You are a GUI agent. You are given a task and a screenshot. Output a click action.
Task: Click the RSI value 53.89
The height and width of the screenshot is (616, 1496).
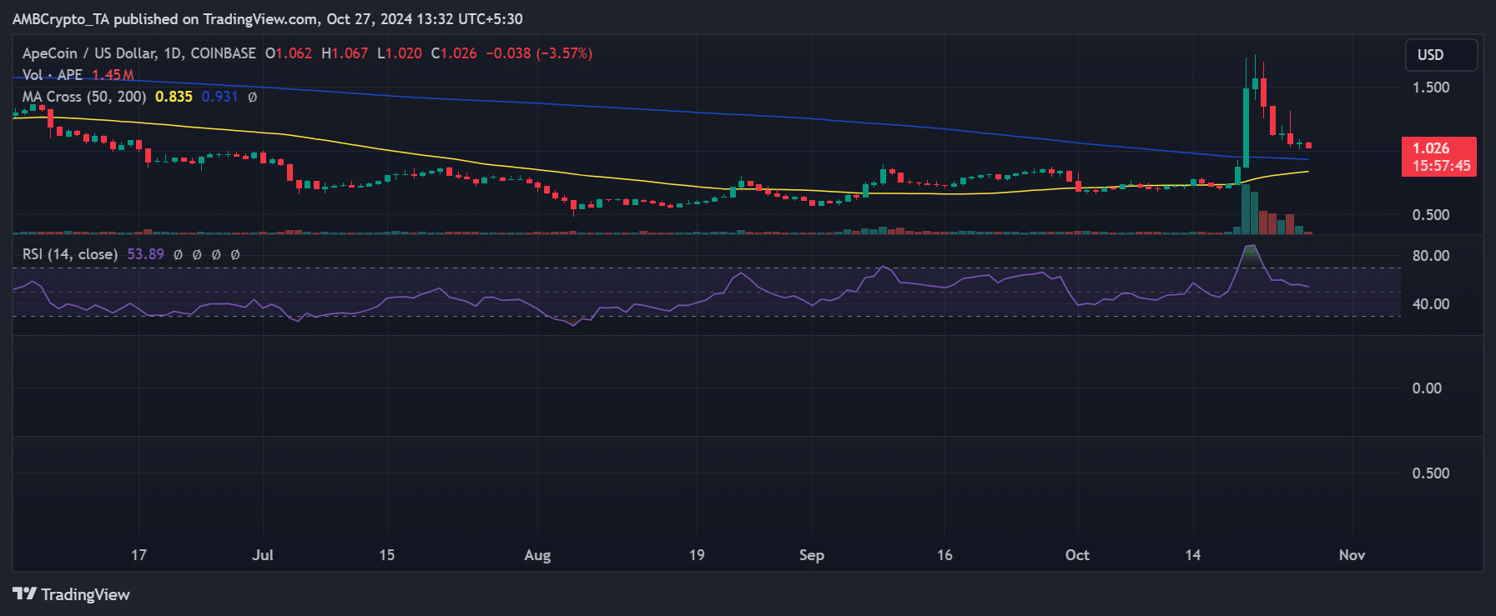[145, 254]
